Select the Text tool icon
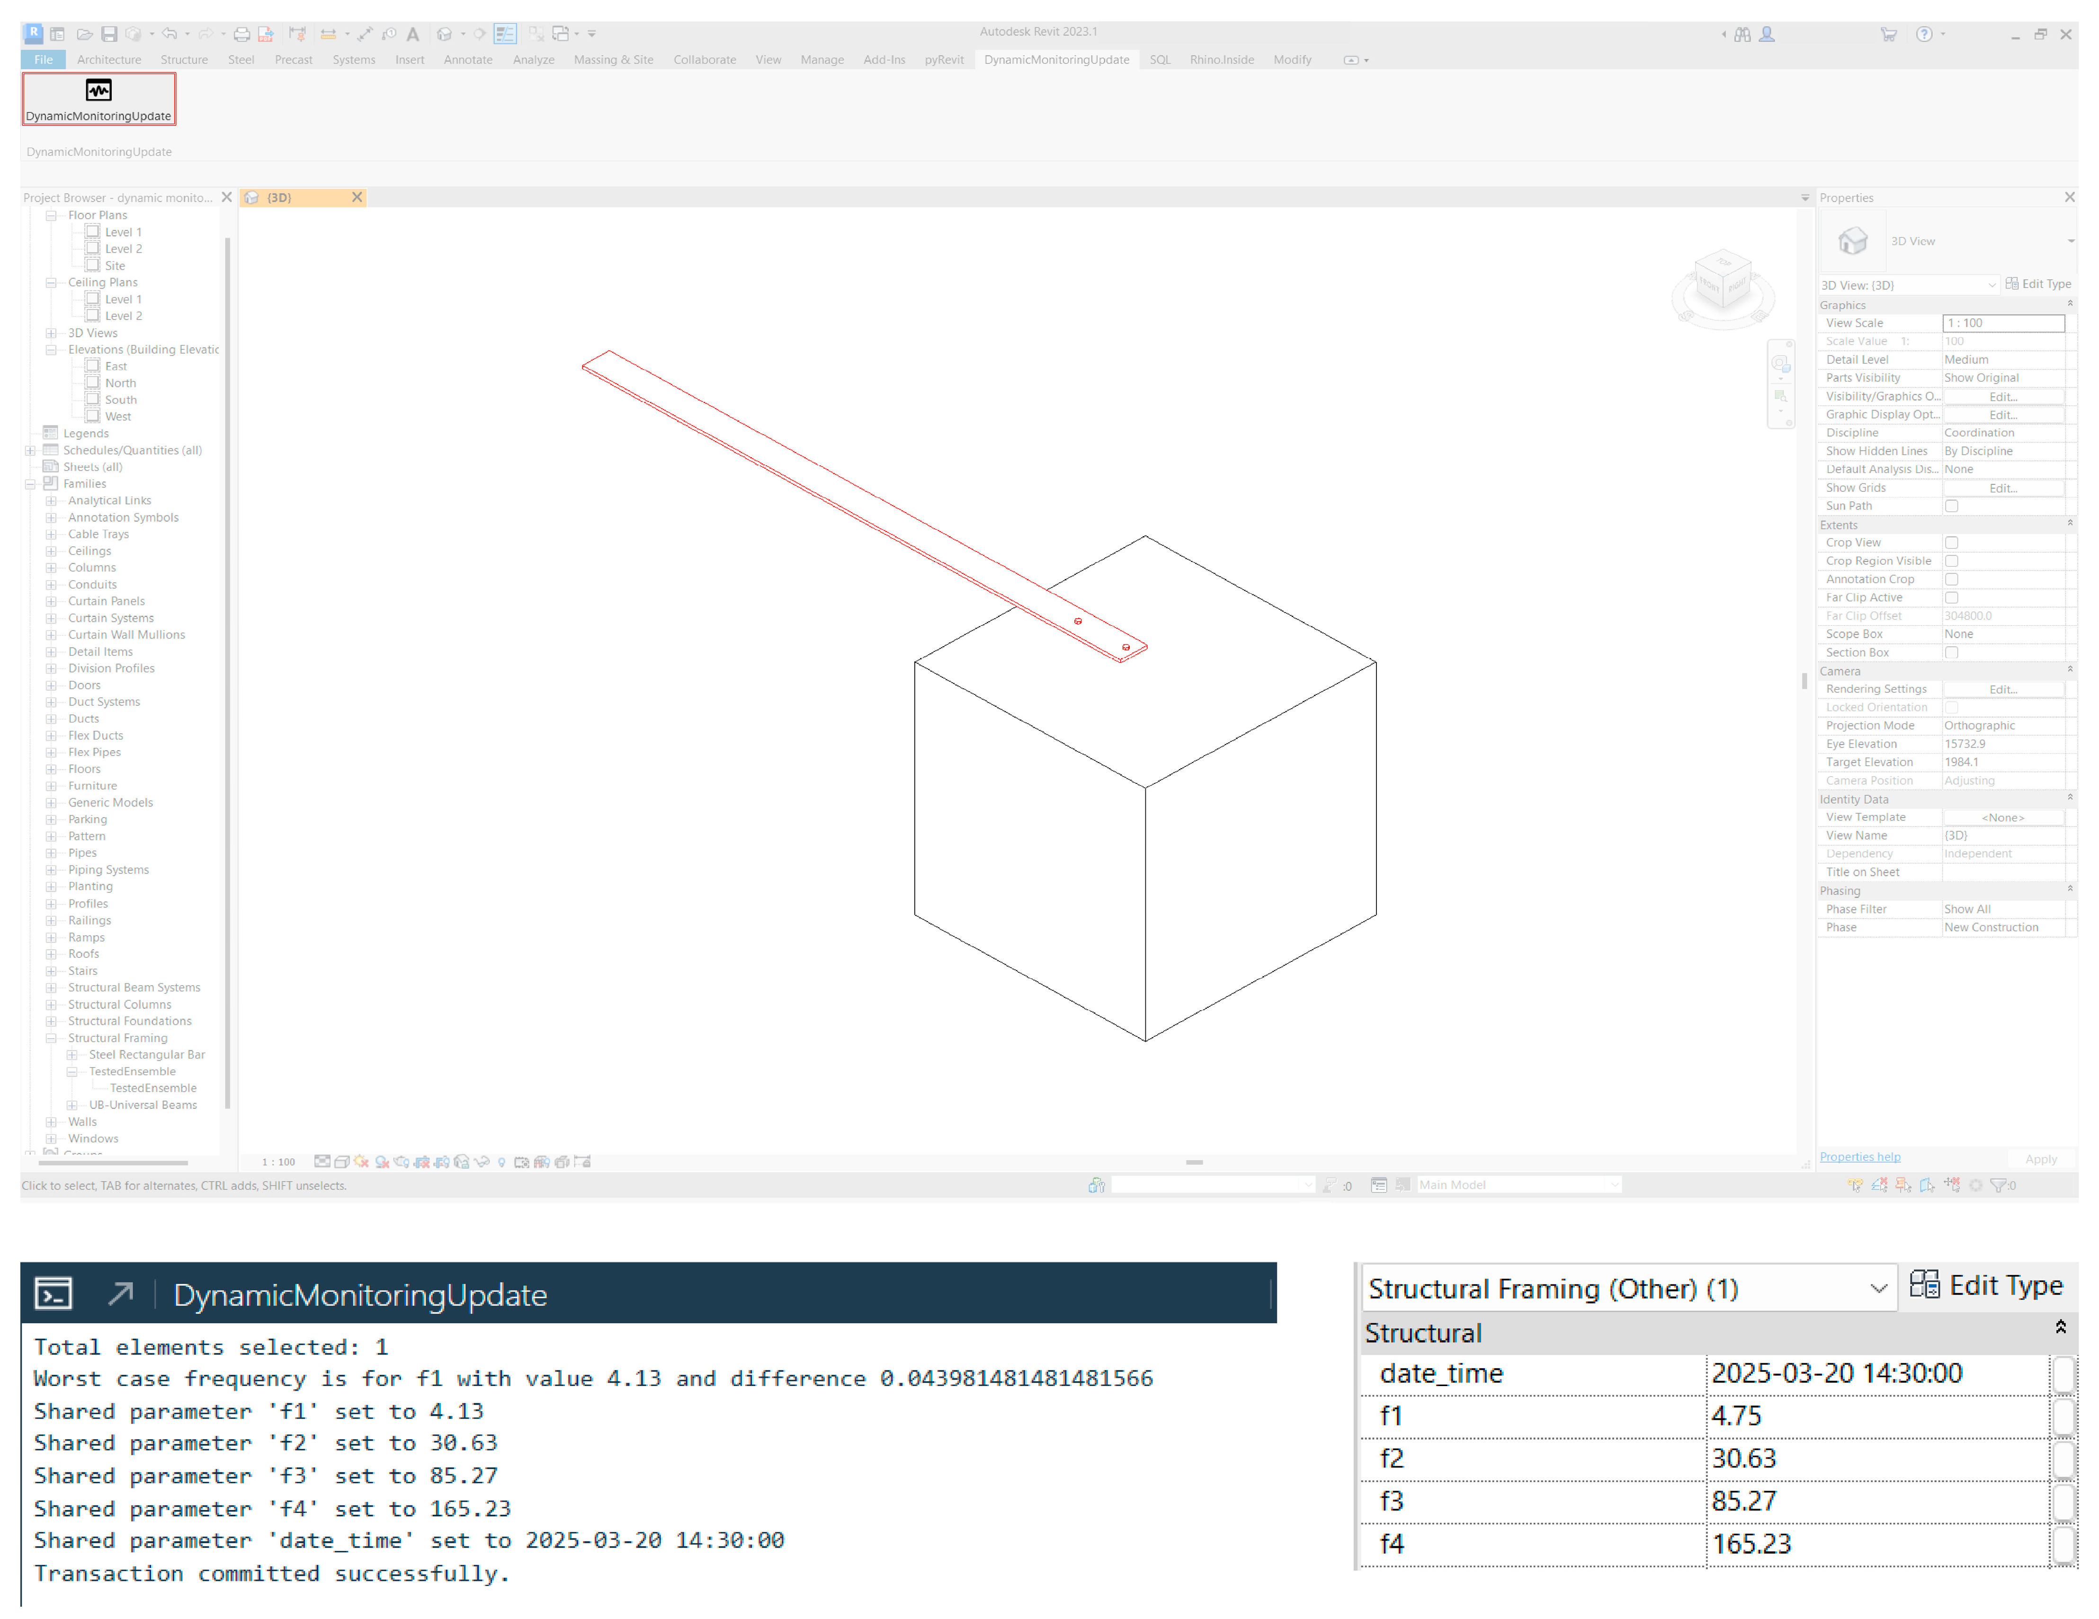2099x1619 pixels. [412, 34]
